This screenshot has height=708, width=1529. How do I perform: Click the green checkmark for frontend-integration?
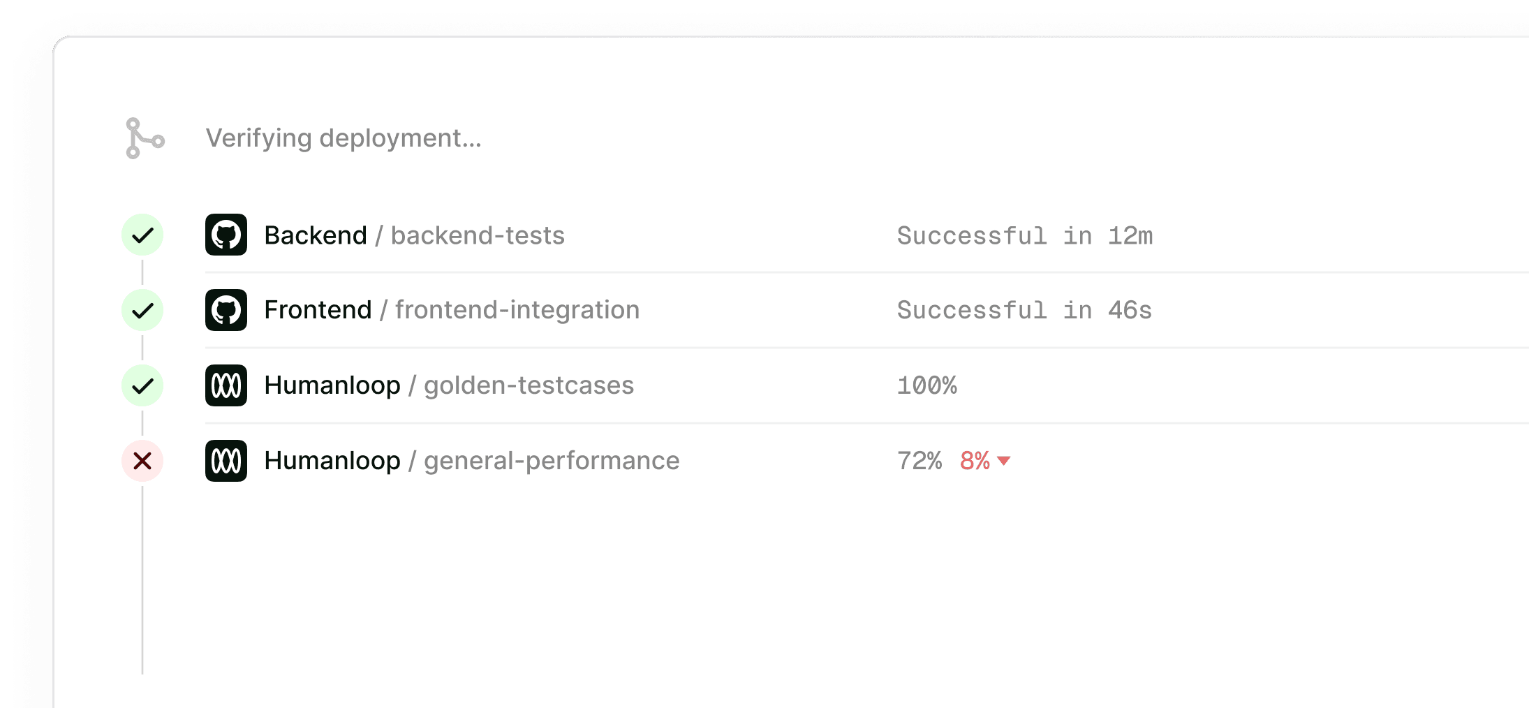[142, 310]
